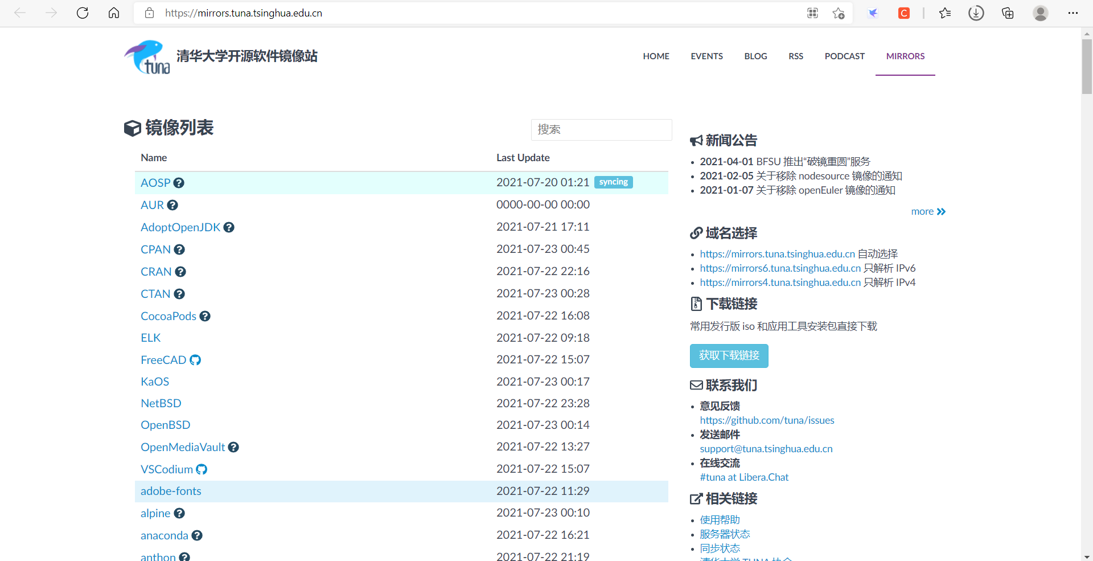Reload the page with refresh icon
Viewport: 1093px width, 561px height.
point(83,13)
